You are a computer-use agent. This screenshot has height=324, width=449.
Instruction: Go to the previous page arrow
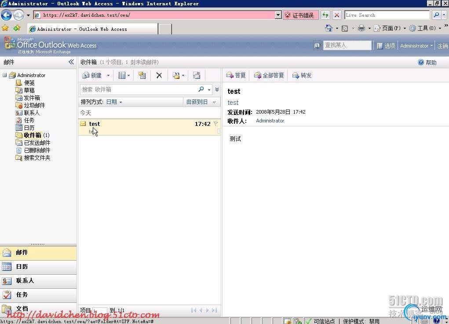point(201,310)
